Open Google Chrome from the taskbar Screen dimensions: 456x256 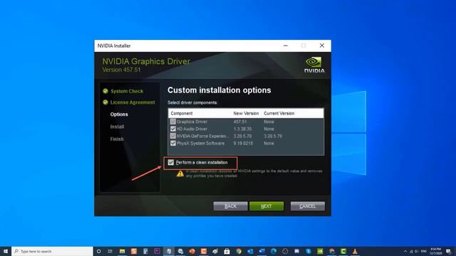(x=239, y=251)
